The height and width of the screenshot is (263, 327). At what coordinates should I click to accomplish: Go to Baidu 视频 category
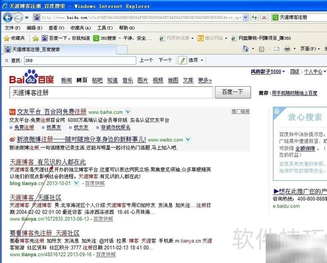[x=158, y=80]
